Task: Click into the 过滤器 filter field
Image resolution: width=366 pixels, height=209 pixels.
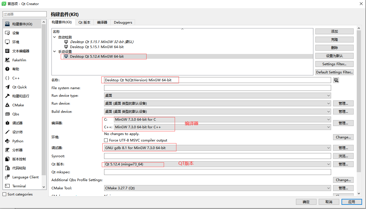Action: pyautogui.click(x=24, y=14)
